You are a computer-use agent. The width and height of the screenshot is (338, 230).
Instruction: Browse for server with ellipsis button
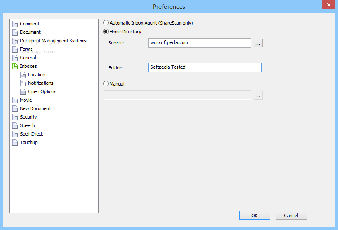click(258, 43)
